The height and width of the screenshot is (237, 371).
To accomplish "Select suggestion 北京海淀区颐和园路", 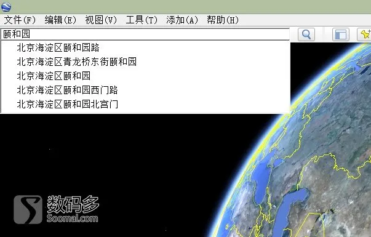I will [146, 47].
